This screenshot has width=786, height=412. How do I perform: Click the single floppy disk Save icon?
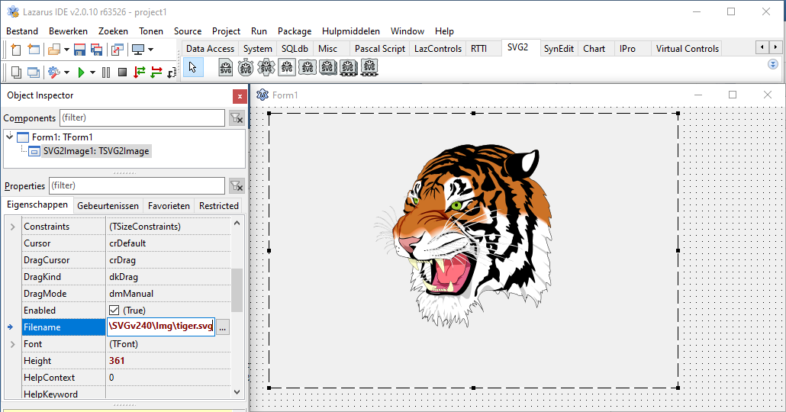tap(80, 50)
